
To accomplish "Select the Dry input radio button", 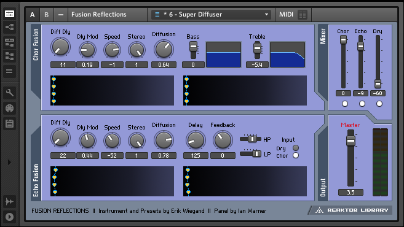I will click(x=296, y=148).
